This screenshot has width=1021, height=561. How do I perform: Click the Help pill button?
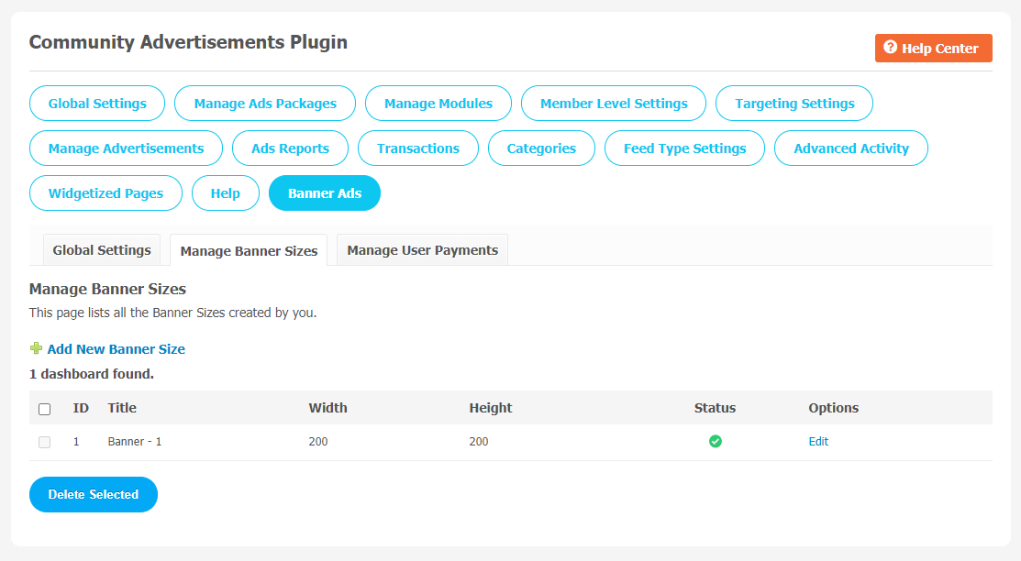coord(226,193)
